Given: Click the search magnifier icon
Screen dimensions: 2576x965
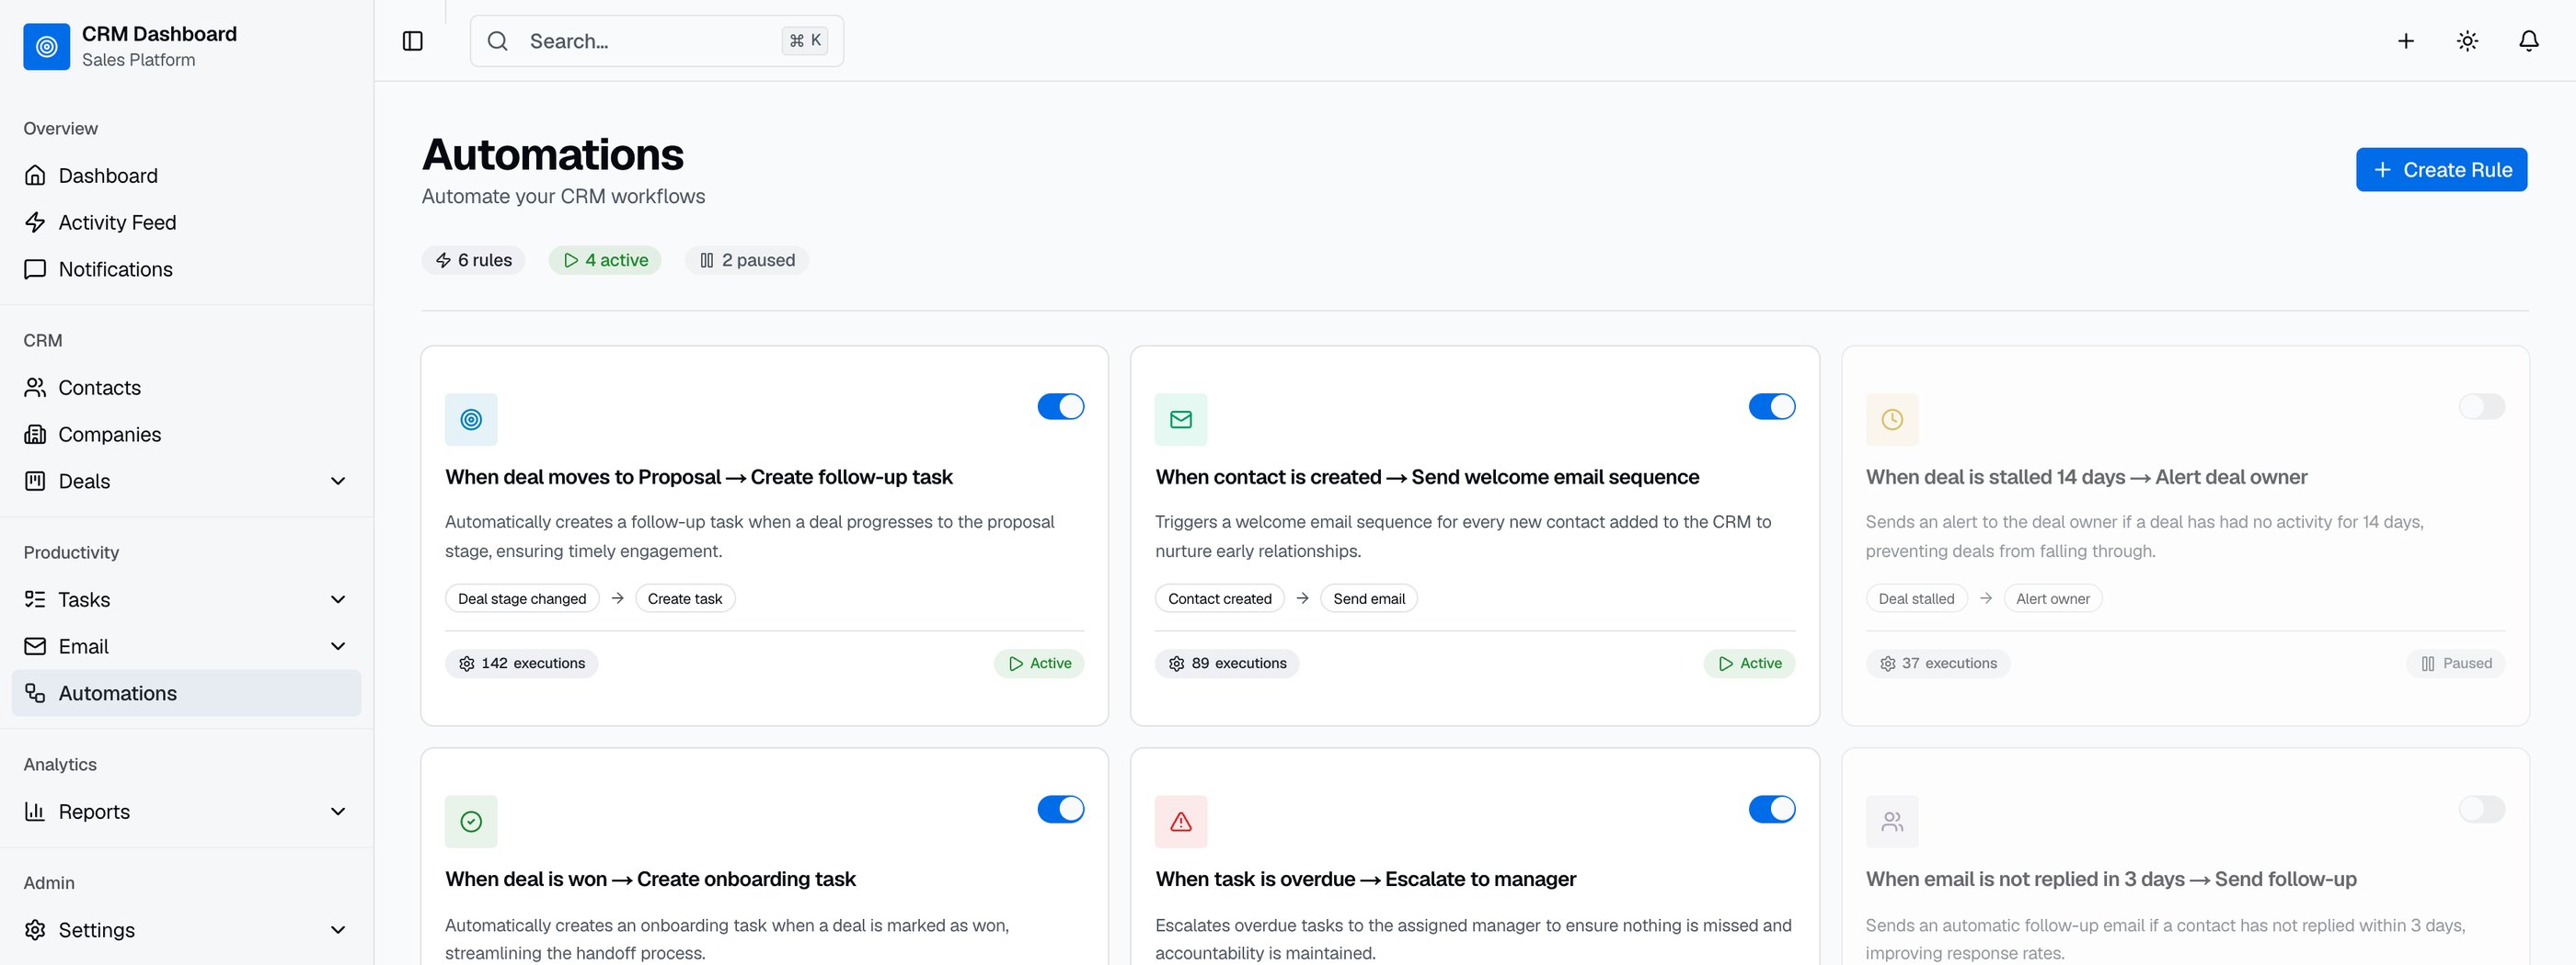Looking at the screenshot, I should (x=497, y=41).
